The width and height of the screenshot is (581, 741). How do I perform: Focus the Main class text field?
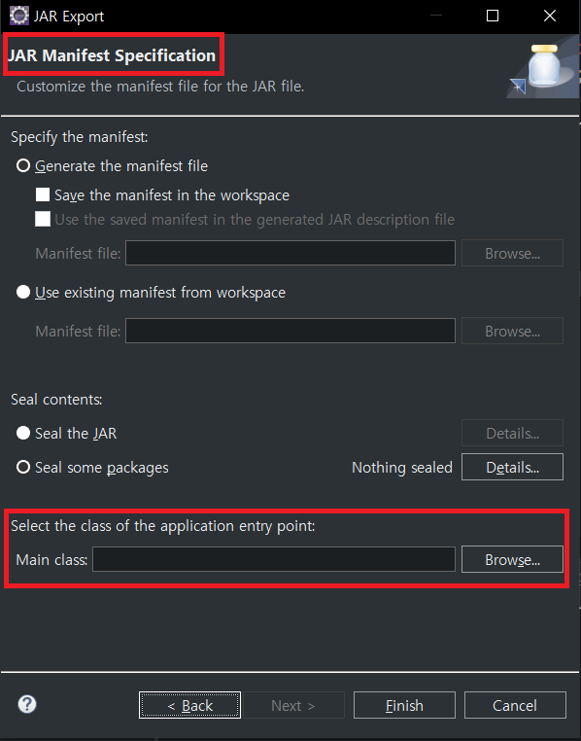pos(274,559)
